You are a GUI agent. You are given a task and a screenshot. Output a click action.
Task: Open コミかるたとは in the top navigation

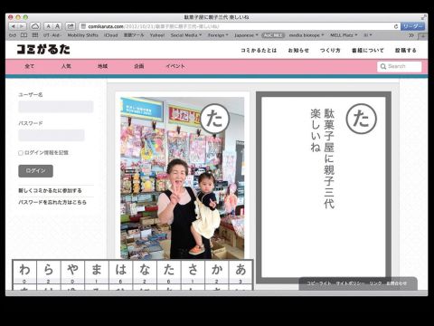click(x=259, y=51)
